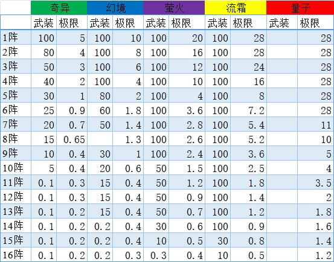Click 量子 极限 value 10 in row 8阵
334x262 pixels.
click(x=315, y=139)
